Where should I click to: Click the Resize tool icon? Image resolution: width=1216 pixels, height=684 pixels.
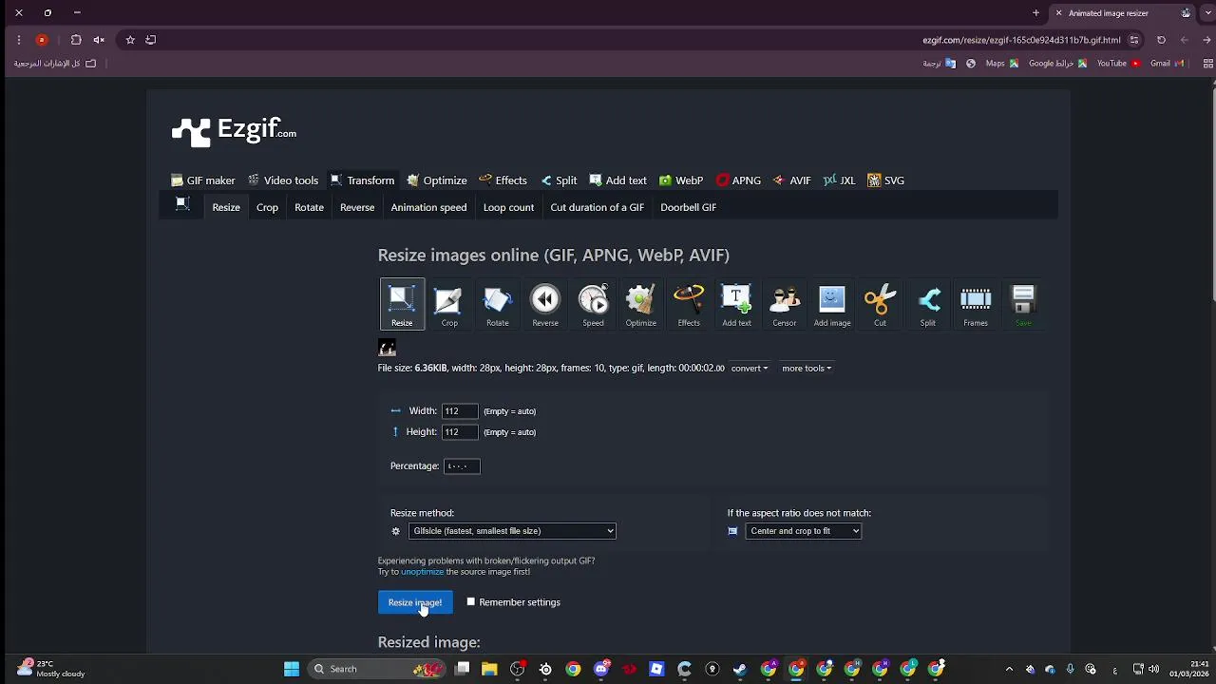pos(402,305)
